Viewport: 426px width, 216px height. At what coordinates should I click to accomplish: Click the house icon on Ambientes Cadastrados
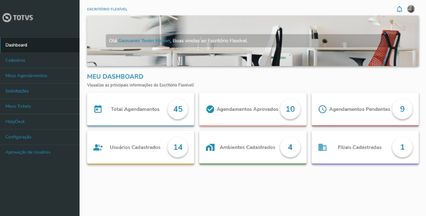pos(210,147)
